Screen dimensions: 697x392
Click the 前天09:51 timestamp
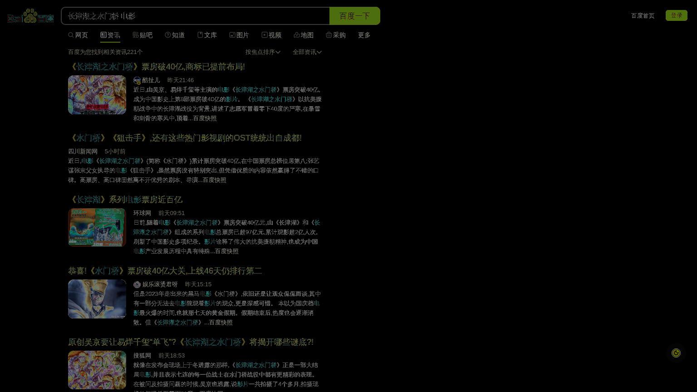pyautogui.click(x=172, y=213)
